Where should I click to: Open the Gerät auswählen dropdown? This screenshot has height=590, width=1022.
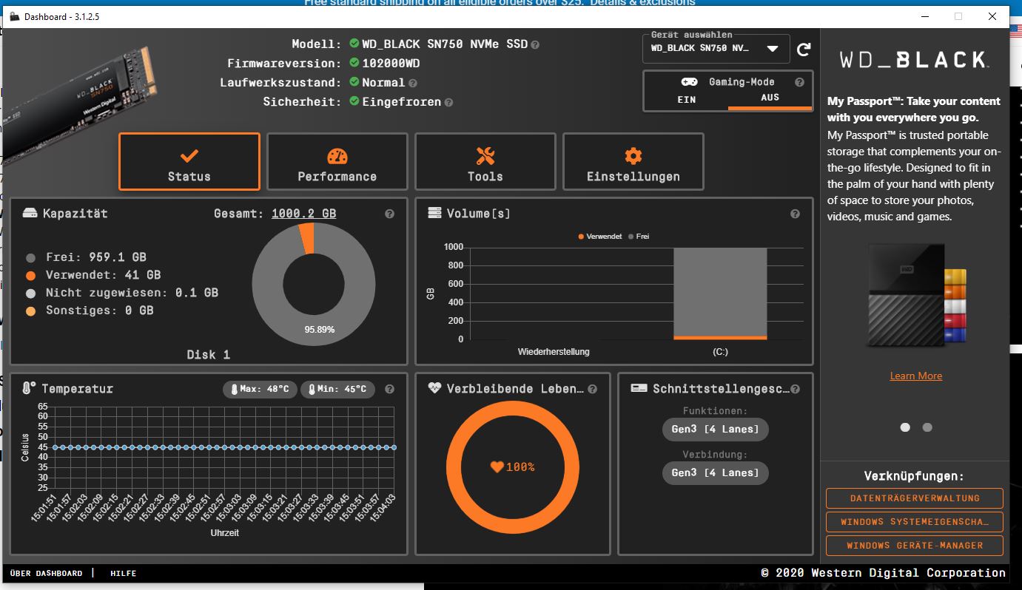click(x=716, y=49)
